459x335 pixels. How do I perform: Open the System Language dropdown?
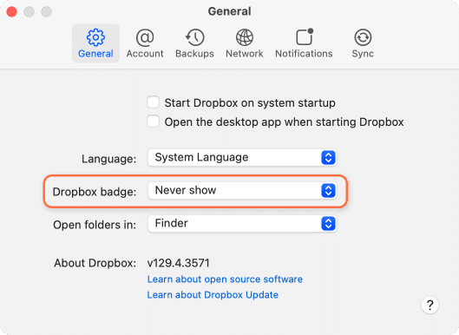point(242,158)
